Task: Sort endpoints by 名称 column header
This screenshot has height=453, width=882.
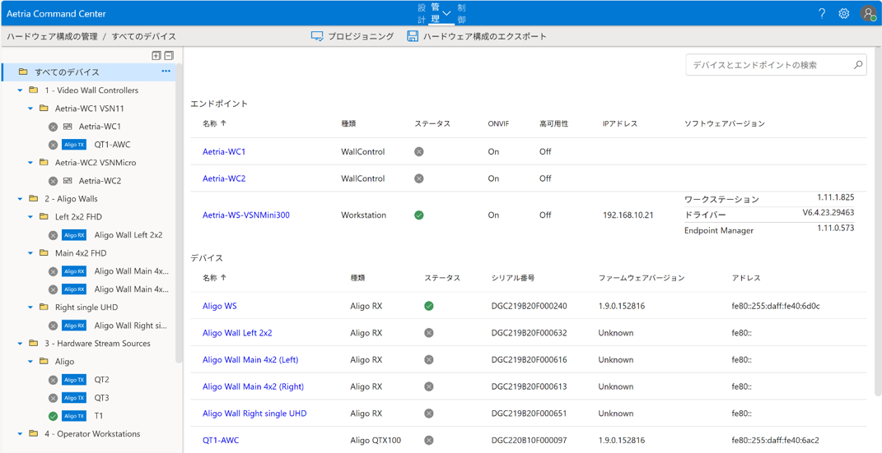Action: pos(210,123)
